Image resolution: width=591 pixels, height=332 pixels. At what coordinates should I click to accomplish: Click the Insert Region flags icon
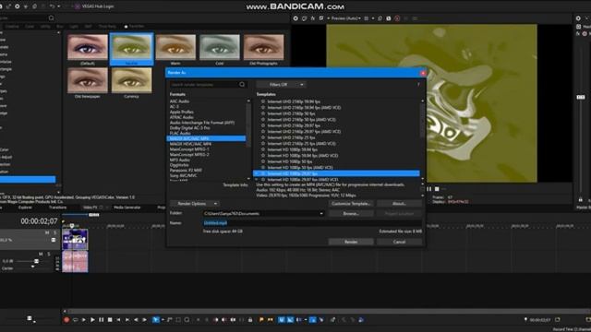click(x=271, y=320)
